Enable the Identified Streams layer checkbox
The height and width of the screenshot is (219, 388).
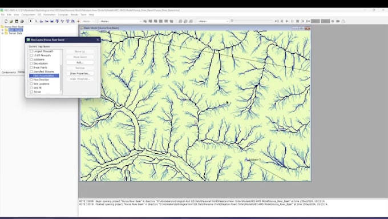pos(31,71)
